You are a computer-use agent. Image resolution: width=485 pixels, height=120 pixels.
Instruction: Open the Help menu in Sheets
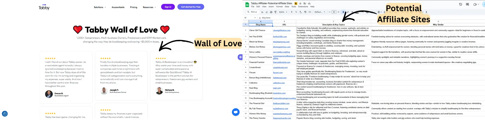[312, 7]
